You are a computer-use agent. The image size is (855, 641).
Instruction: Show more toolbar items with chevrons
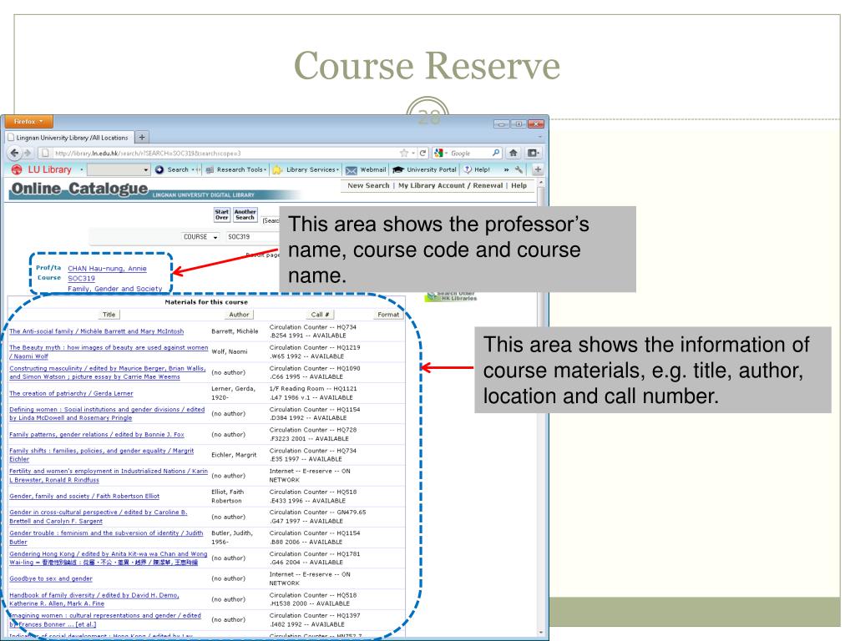tap(507, 170)
